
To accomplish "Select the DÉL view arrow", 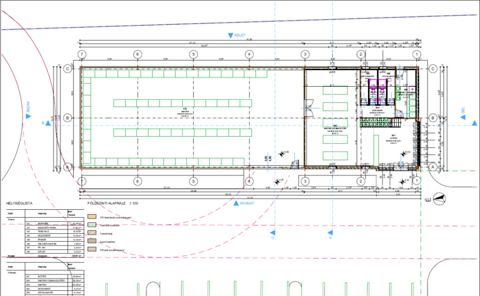I will pos(463,117).
